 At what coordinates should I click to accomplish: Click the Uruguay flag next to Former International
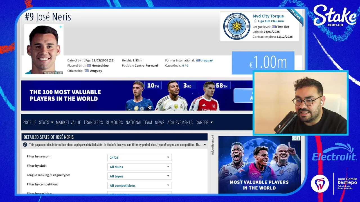tap(198, 60)
